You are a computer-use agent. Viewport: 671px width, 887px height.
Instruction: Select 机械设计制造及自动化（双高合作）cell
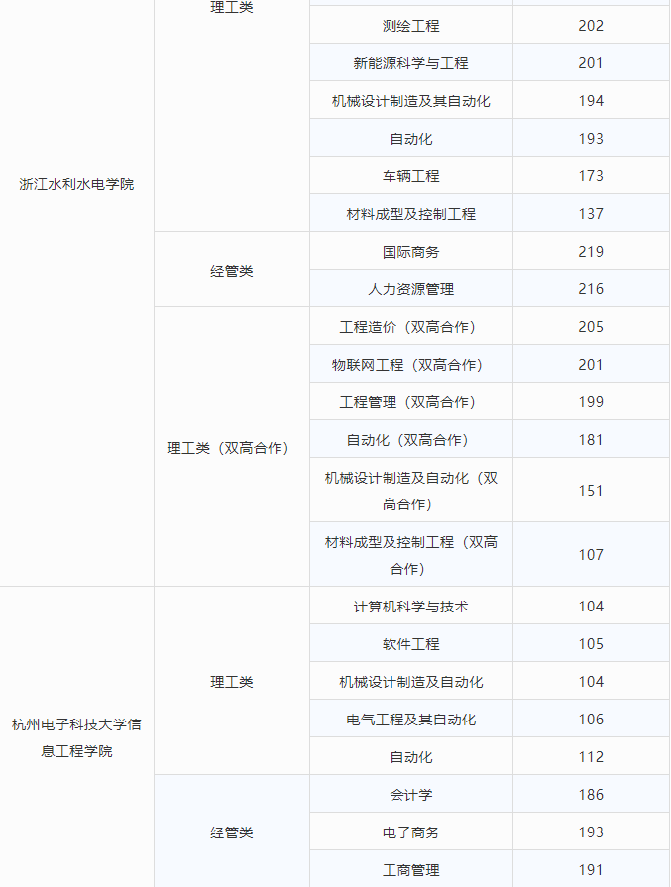(x=410, y=491)
